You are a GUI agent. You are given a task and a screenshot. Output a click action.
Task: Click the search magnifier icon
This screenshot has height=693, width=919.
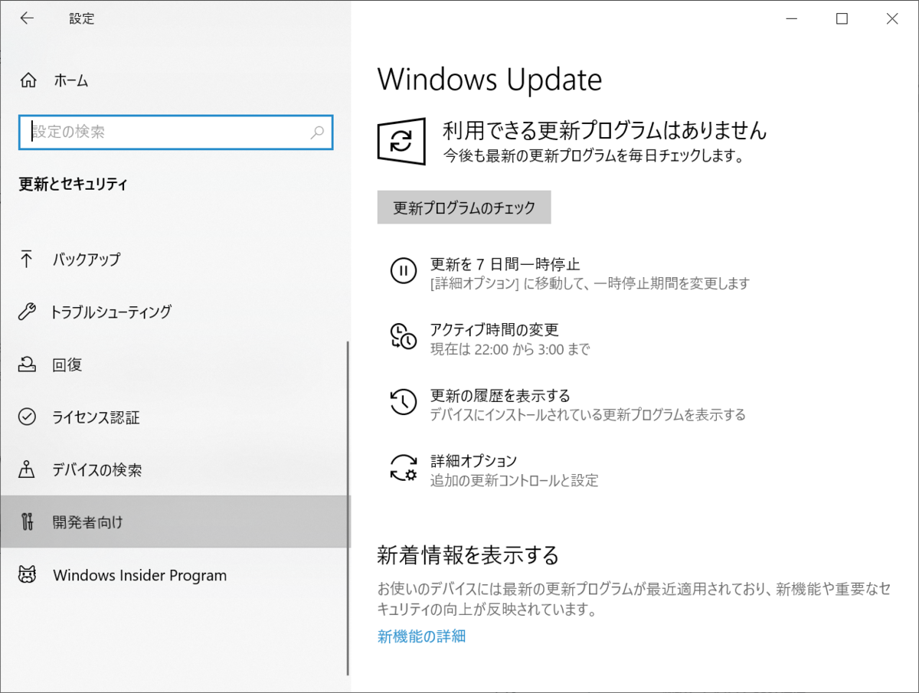pyautogui.click(x=317, y=132)
